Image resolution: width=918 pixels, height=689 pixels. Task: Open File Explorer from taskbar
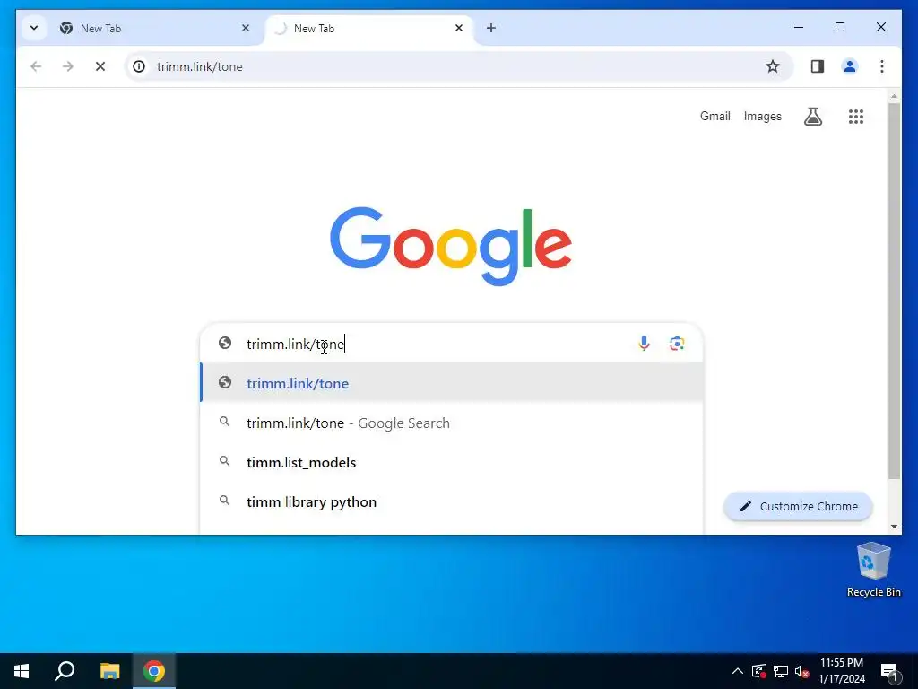(x=109, y=671)
